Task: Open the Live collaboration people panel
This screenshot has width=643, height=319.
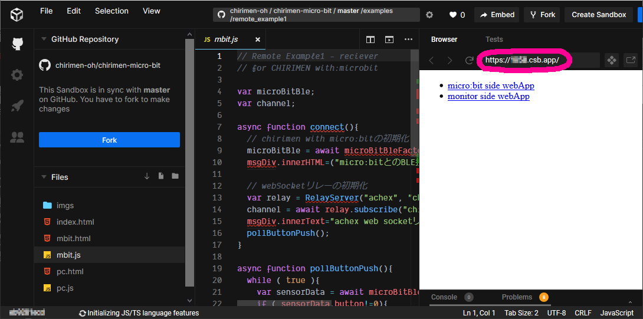Action: 17,137
